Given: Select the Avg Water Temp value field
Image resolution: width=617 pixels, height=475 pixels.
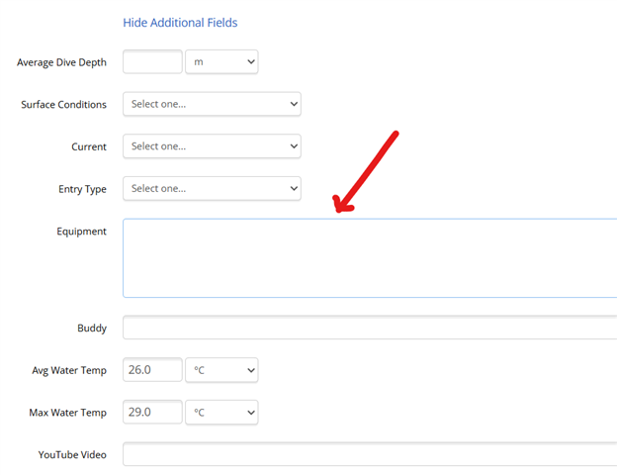Looking at the screenshot, I should (152, 370).
